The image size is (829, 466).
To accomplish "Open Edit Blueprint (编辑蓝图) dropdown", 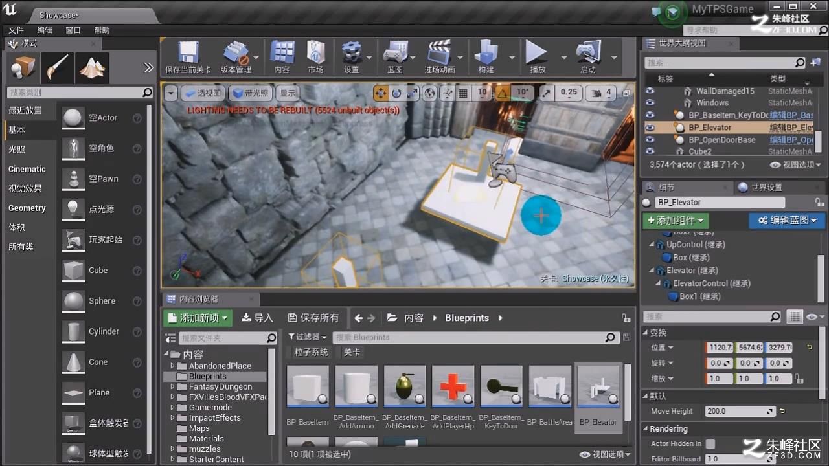I will pos(786,220).
